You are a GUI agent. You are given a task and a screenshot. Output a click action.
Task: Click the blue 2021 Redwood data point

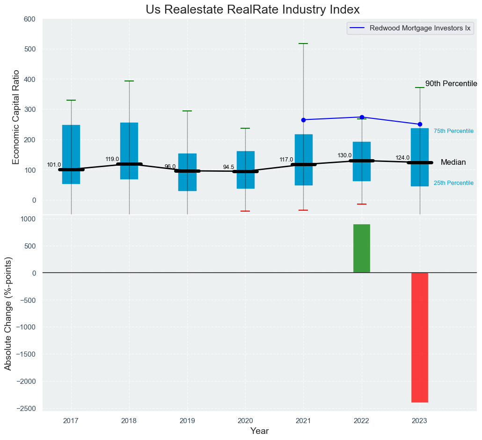tap(303, 120)
